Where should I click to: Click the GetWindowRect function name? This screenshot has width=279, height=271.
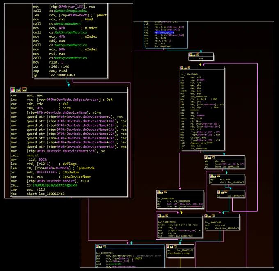[68, 24]
